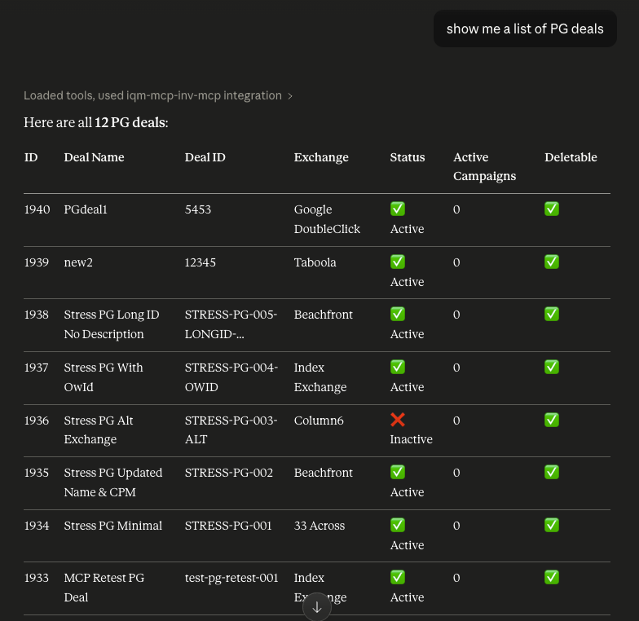Image resolution: width=639 pixels, height=621 pixels.
Task: Click the ID cell '1933'
Action: [37, 578]
